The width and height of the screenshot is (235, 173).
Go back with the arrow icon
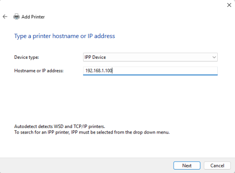(5, 16)
